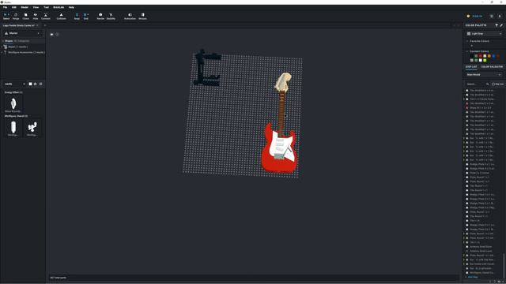Run the Stability check
Screen dimensions: 506x284
point(111,17)
